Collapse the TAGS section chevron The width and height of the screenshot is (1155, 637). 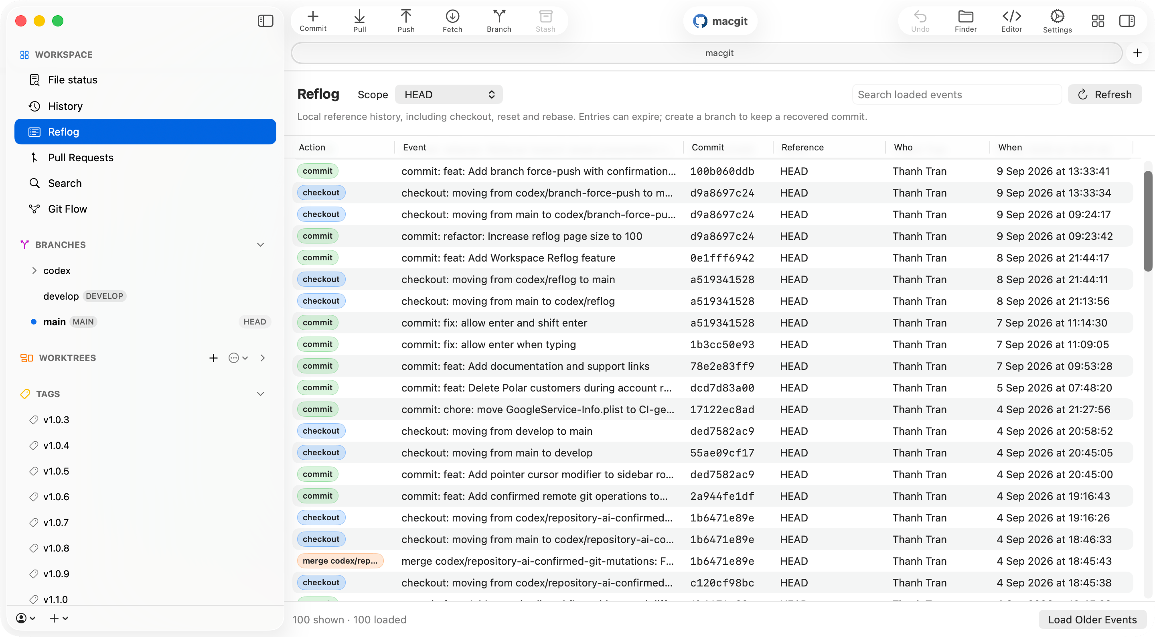[261, 394]
